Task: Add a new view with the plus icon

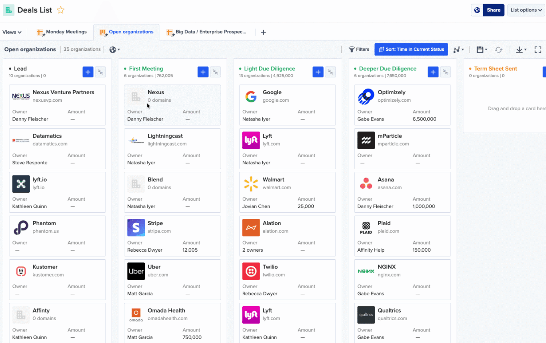Action: 263,32
